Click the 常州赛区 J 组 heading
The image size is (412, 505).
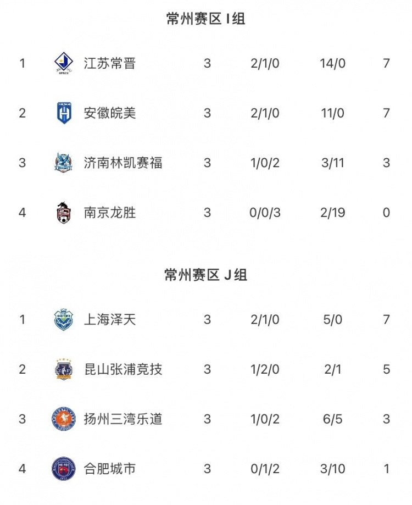click(205, 275)
